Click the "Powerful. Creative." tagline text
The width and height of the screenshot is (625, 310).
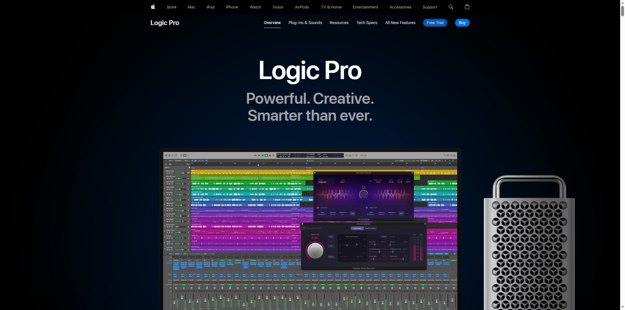click(310, 99)
